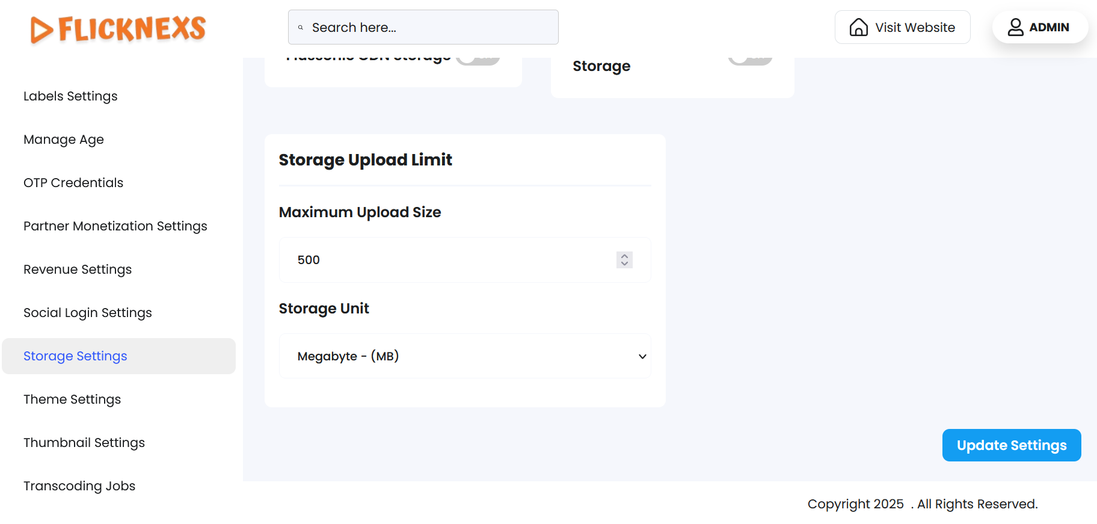Open Labels Settings in sidebar
This screenshot has width=1097, height=524.
70,96
